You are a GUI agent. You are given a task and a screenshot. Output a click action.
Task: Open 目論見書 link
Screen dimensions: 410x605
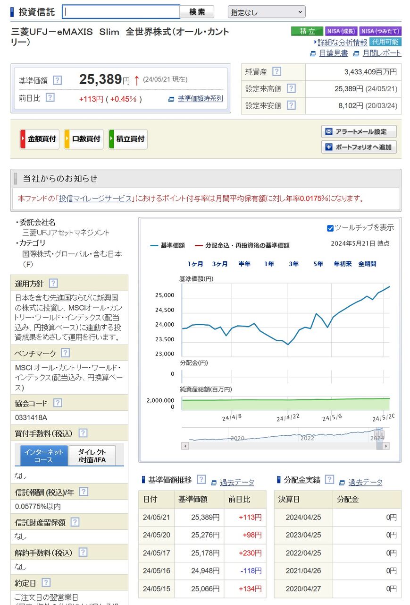point(334,53)
